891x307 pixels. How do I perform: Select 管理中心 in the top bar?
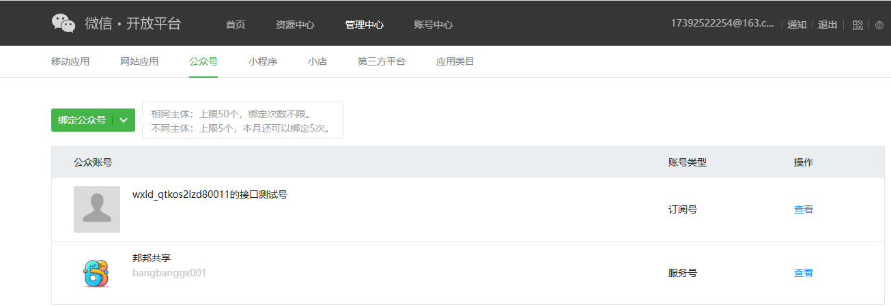coord(365,25)
